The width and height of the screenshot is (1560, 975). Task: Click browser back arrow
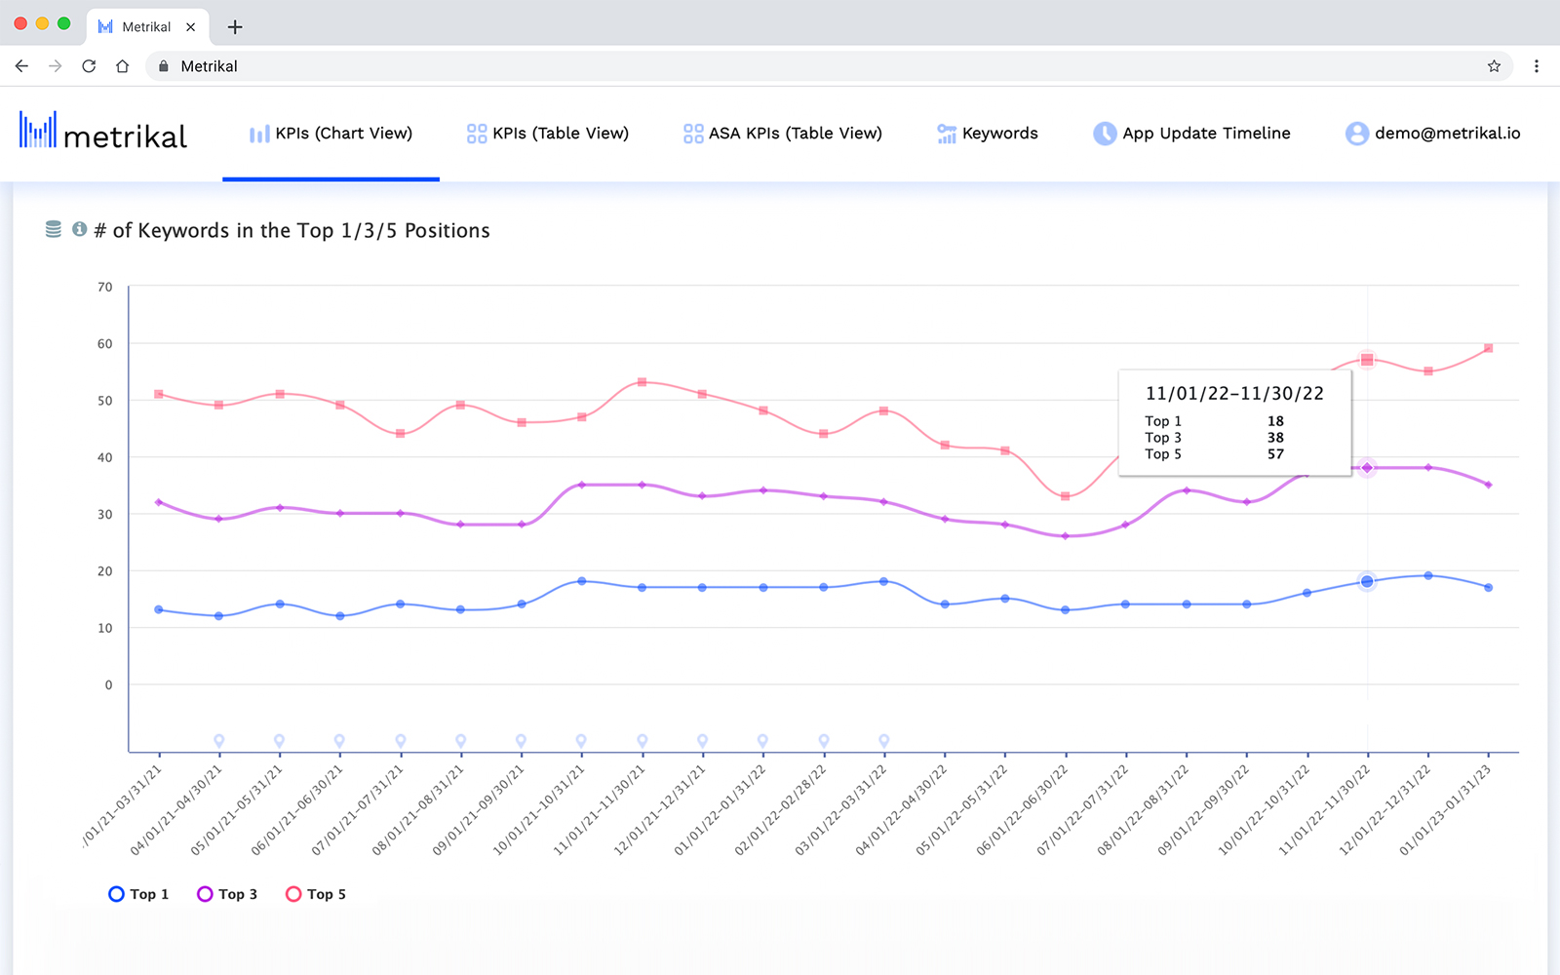tap(21, 66)
